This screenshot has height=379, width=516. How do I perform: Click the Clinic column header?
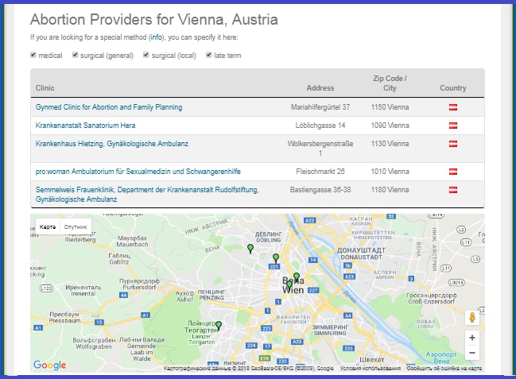point(45,88)
